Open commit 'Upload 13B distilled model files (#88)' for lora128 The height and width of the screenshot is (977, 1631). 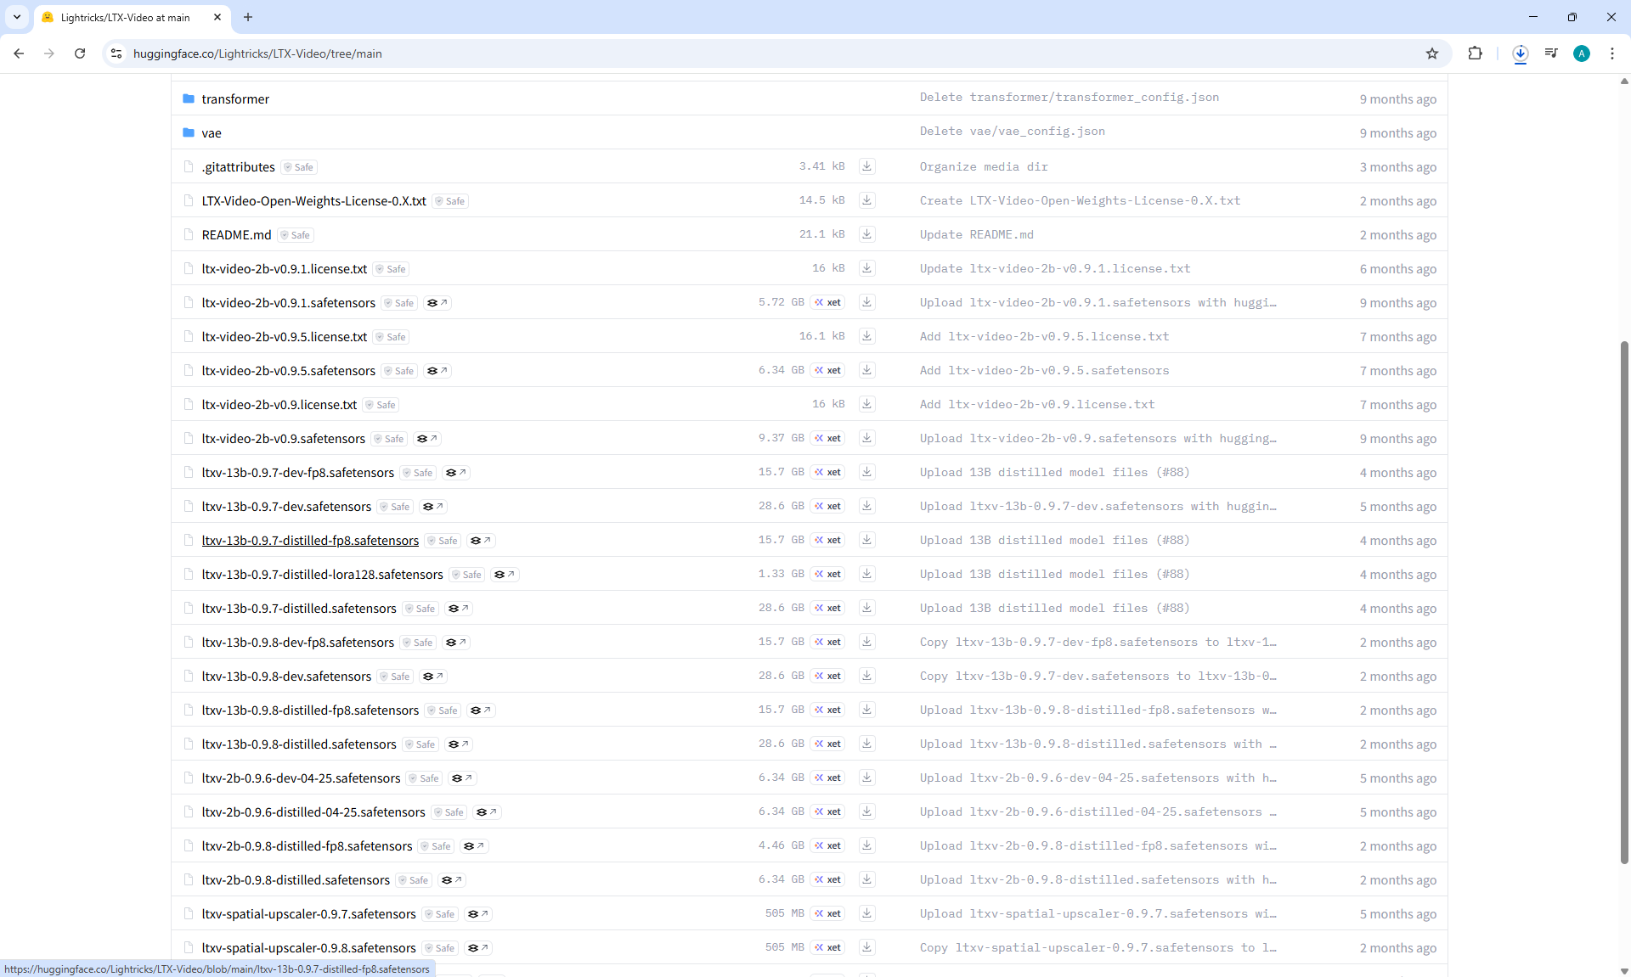[x=1053, y=575]
